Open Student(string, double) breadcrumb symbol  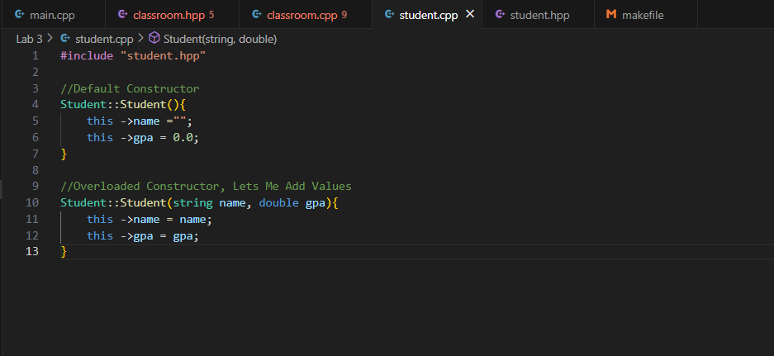click(x=221, y=39)
